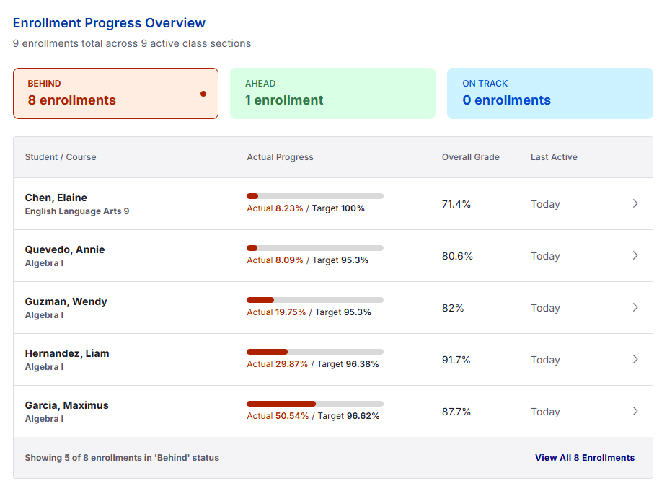The image size is (667, 486).
Task: Select the On Track 0 enrollments card
Action: (x=550, y=93)
